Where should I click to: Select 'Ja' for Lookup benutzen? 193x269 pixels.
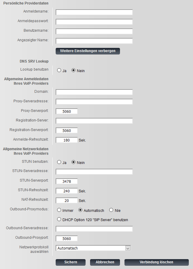(x=59, y=71)
